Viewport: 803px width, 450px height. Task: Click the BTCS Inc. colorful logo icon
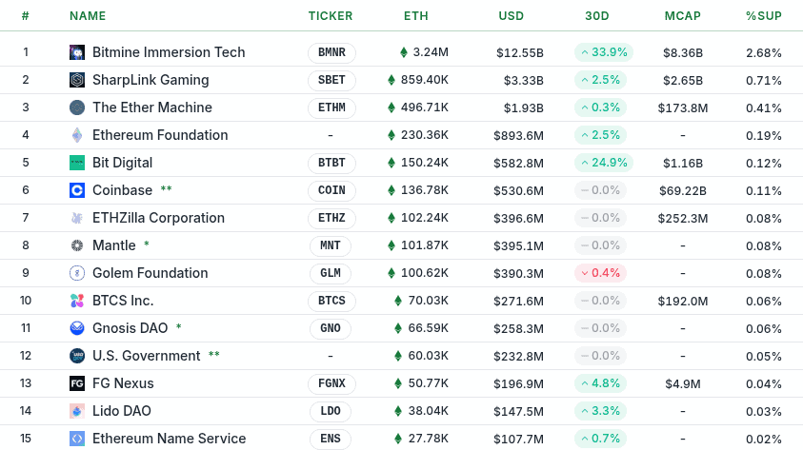[77, 301]
